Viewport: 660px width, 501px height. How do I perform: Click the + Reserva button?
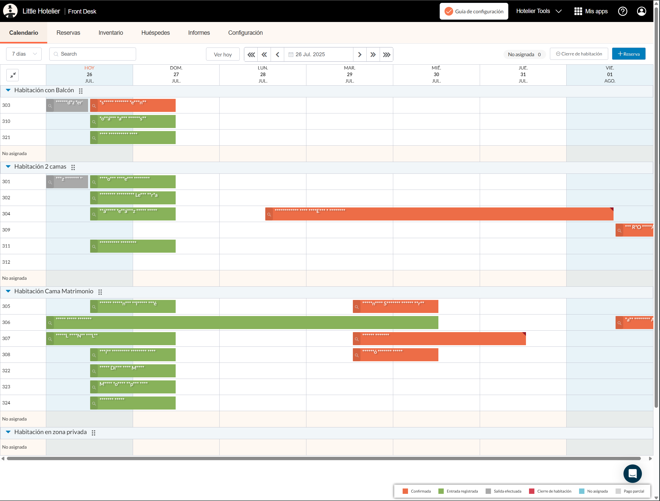[628, 54]
